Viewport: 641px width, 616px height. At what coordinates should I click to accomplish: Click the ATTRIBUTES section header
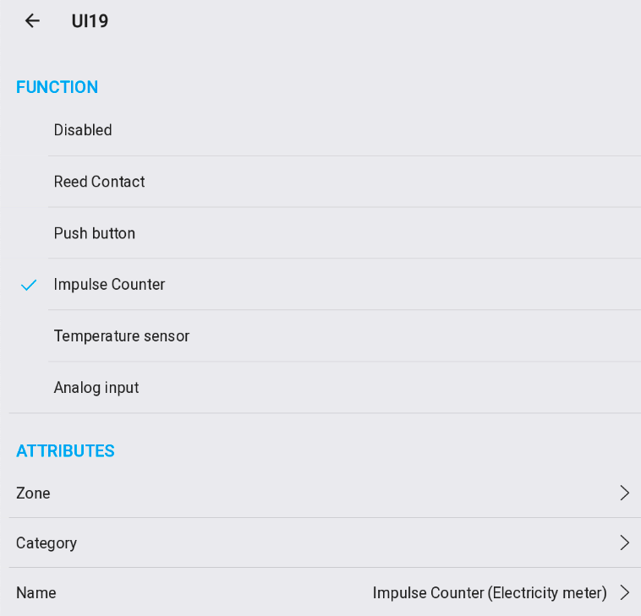65,451
